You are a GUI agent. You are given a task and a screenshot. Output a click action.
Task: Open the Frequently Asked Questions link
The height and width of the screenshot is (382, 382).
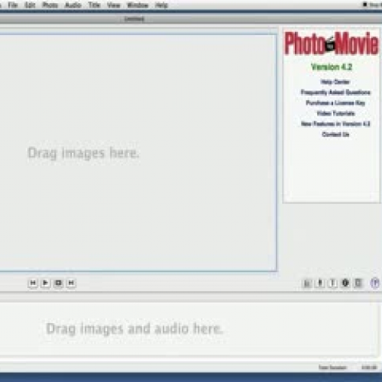click(x=335, y=92)
